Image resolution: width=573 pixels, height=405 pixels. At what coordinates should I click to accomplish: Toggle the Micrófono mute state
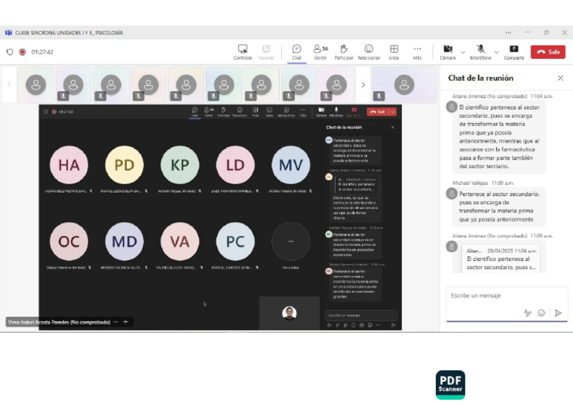(480, 52)
